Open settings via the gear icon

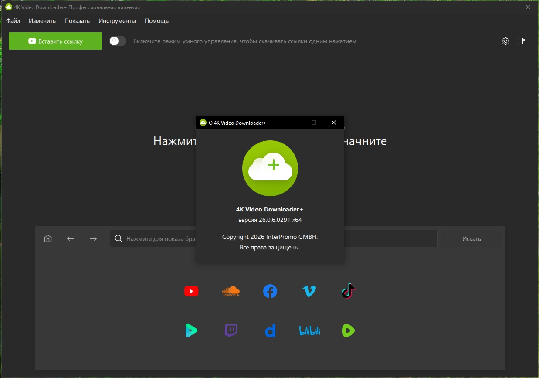[505, 41]
